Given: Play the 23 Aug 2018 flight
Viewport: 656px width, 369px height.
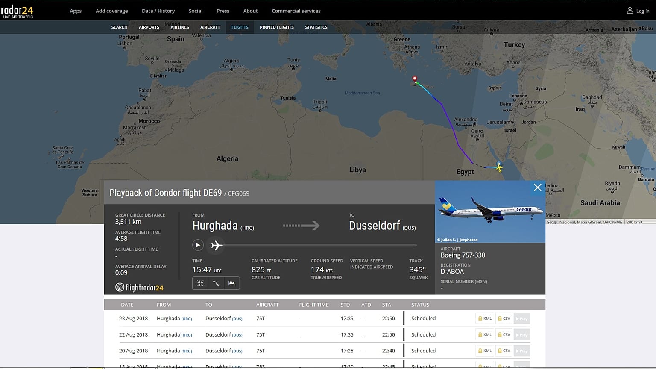Looking at the screenshot, I should pos(521,319).
